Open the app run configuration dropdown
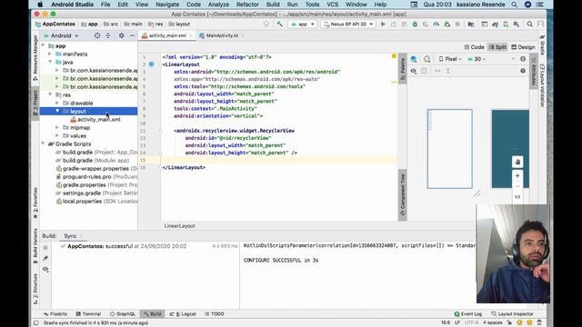 pos(303,25)
